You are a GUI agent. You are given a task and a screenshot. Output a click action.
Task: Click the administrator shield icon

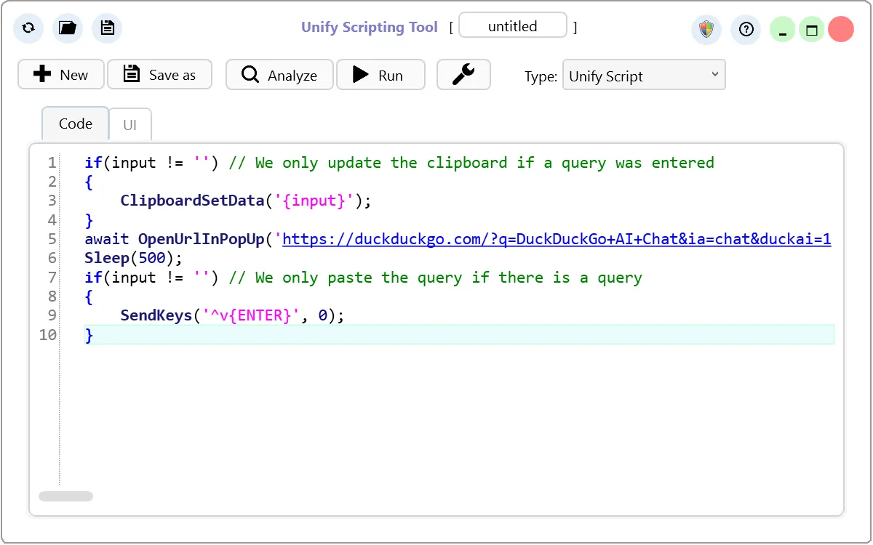pos(706,30)
